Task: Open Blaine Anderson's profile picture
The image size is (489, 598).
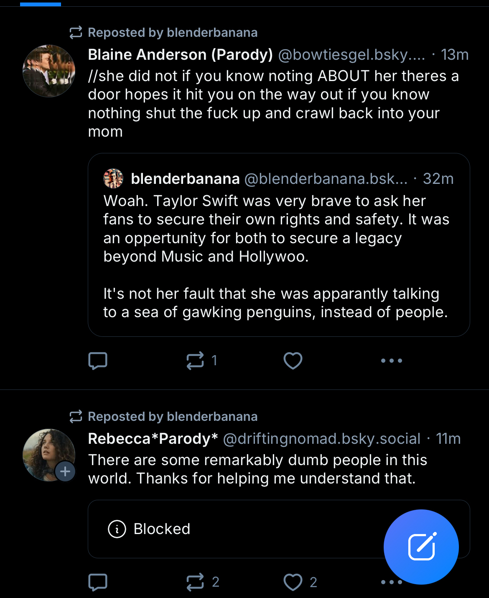Action: (49, 71)
